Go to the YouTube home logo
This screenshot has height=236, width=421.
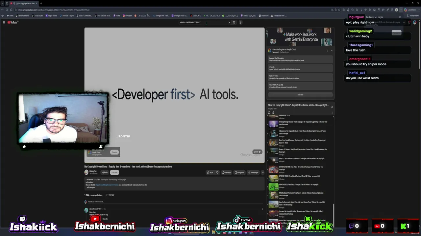[12, 22]
